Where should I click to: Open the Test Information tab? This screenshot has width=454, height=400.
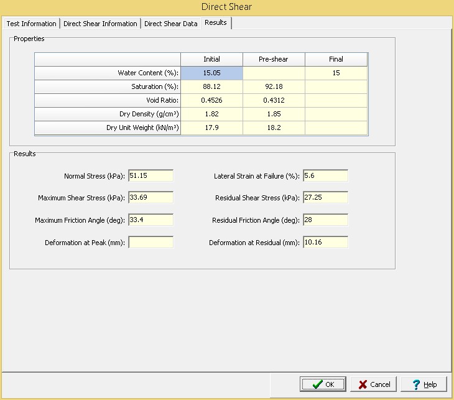point(31,24)
